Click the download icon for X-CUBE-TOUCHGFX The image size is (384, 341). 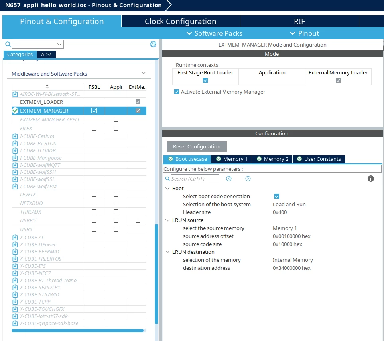(x=15, y=309)
